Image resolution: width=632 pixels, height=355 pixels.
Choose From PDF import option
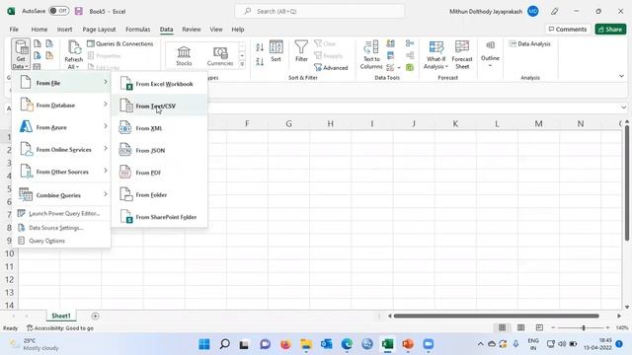click(x=160, y=173)
